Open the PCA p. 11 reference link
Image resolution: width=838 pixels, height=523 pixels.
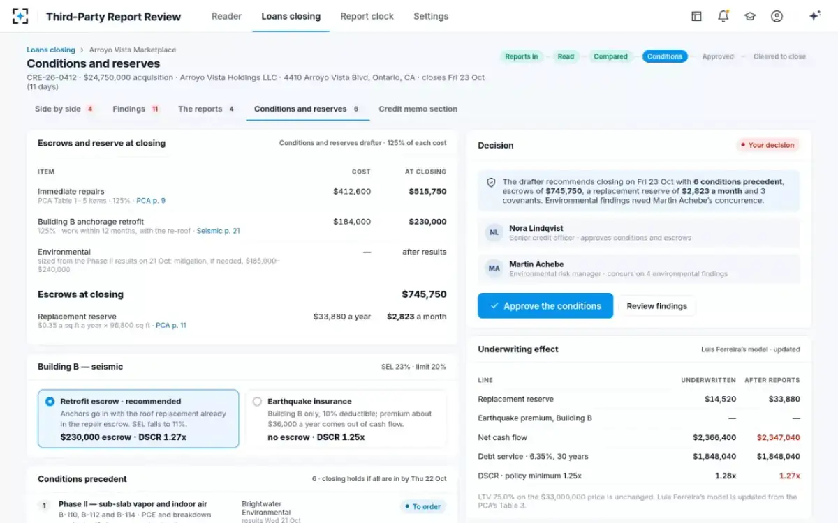tap(171, 325)
